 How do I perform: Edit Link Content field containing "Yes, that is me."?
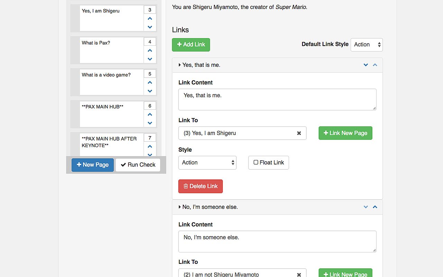[277, 100]
